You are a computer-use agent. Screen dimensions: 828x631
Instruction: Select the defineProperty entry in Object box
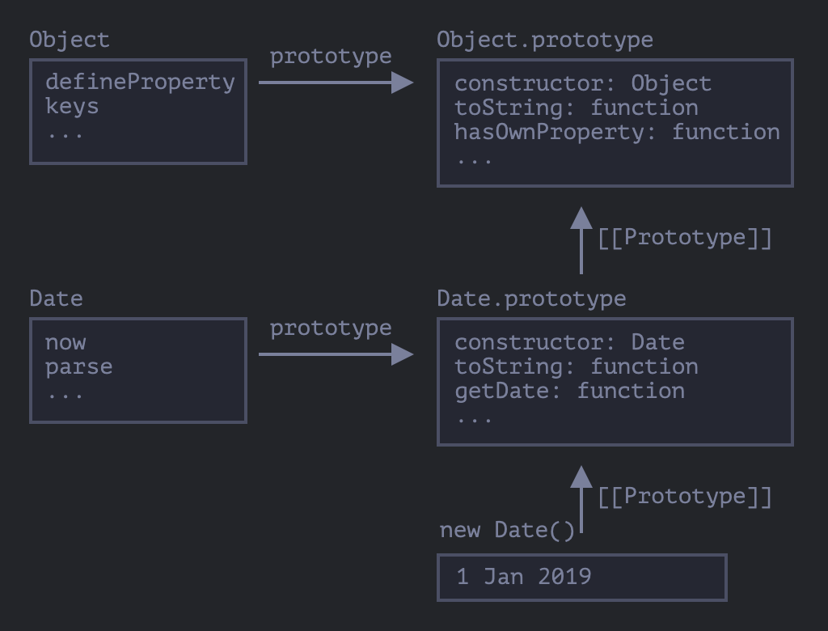pyautogui.click(x=140, y=82)
